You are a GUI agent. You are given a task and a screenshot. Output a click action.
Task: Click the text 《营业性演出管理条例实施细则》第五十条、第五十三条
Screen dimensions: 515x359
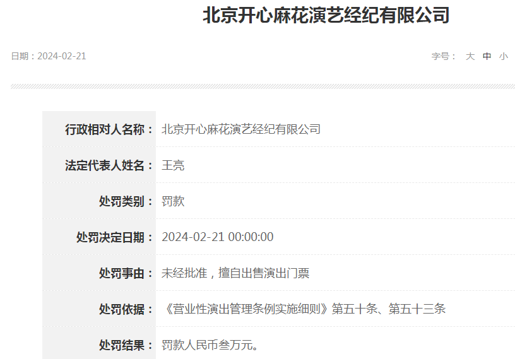click(304, 309)
